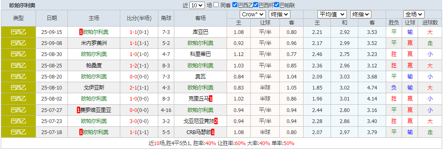This screenshot has height=150, width=443.
Task: Click score 3-0(0-0) in 25-07-23 row
Action: (x=139, y=121)
